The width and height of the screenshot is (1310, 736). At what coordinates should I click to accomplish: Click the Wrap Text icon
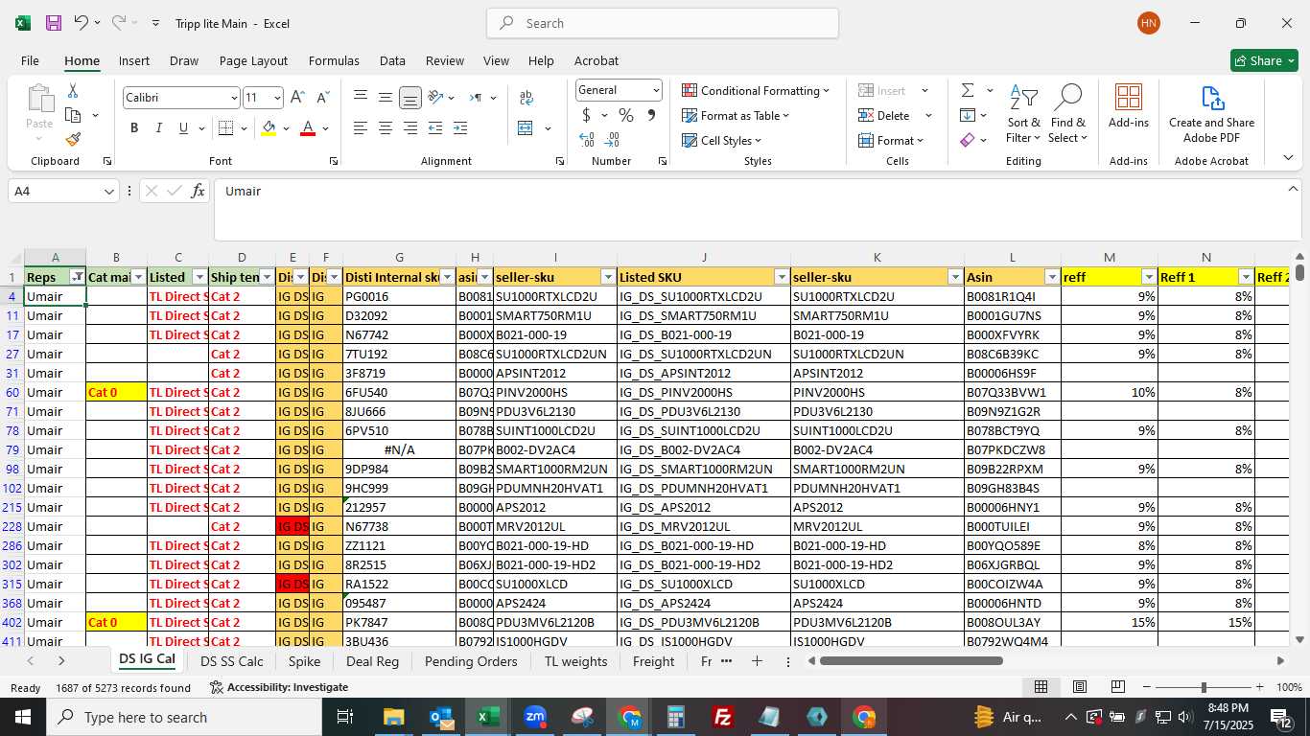pos(526,98)
